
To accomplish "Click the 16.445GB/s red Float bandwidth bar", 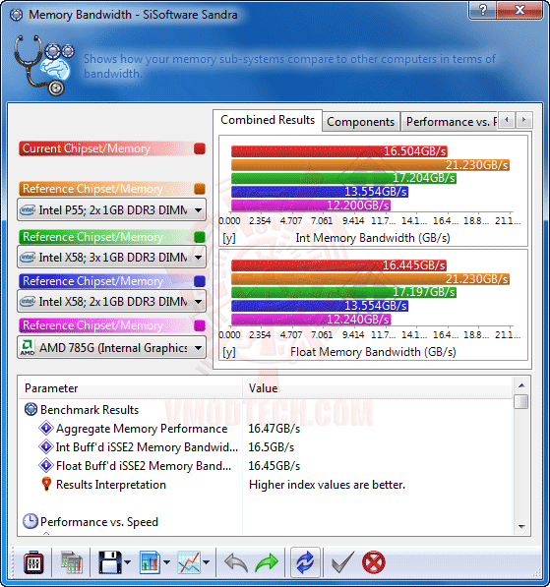I will tap(338, 265).
